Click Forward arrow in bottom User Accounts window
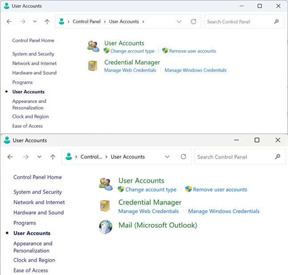The height and width of the screenshot is (275, 288). coord(26,157)
